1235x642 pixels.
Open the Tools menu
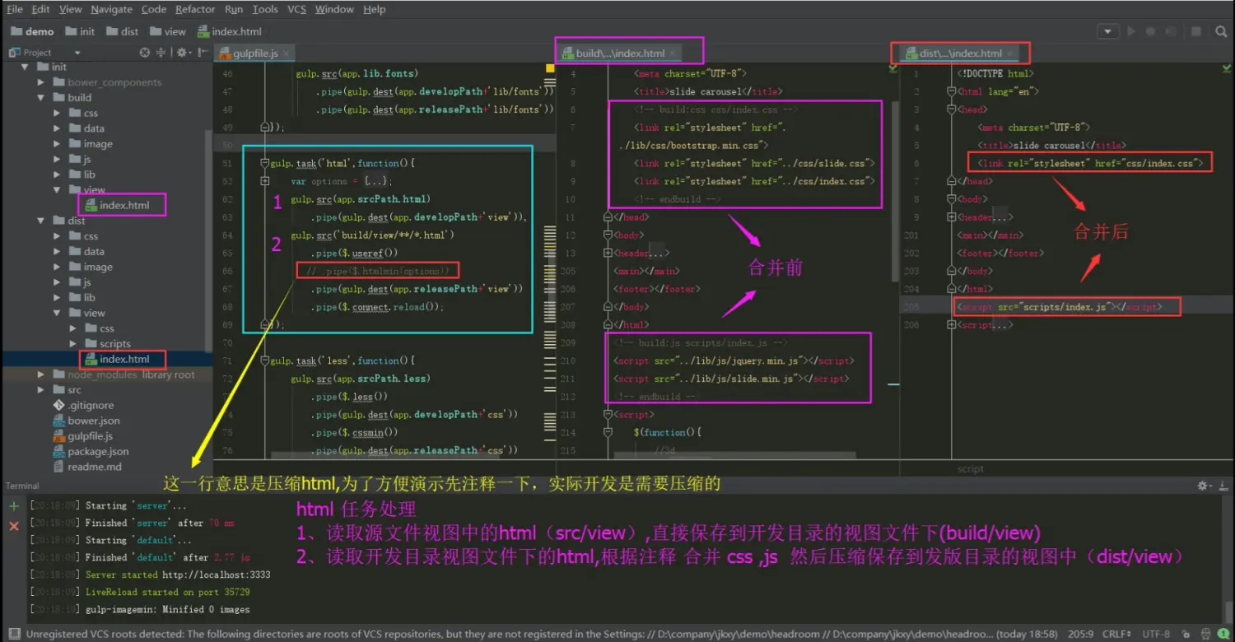(264, 9)
